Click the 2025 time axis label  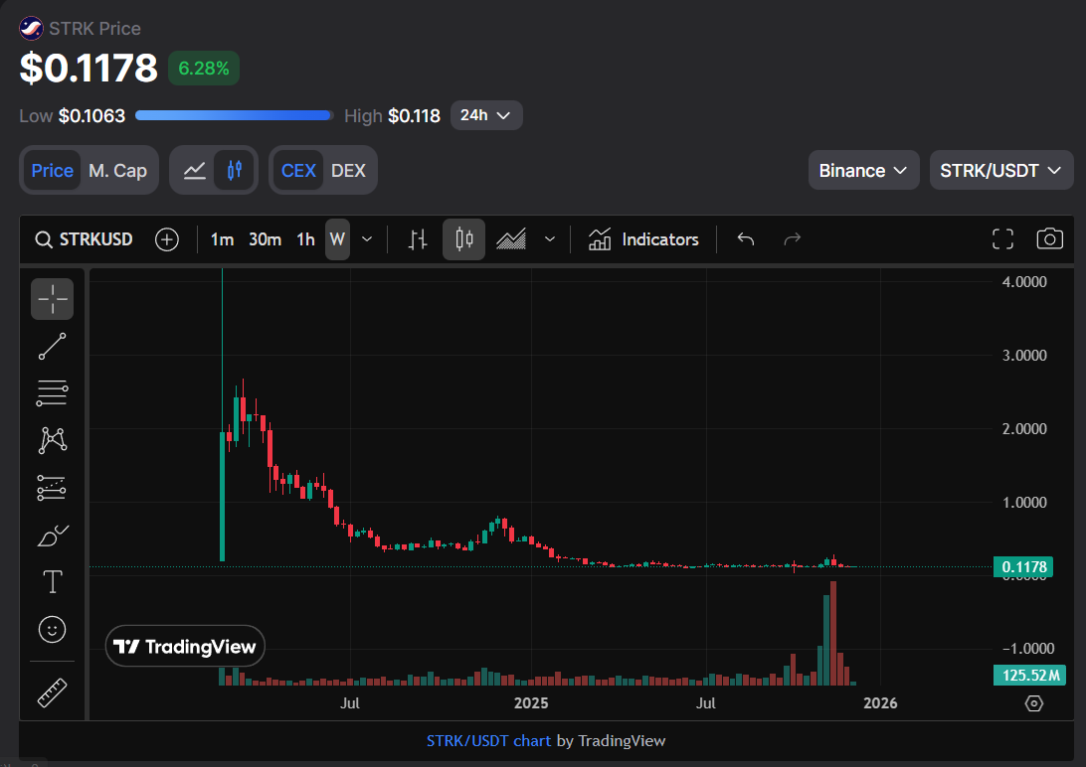pos(531,703)
